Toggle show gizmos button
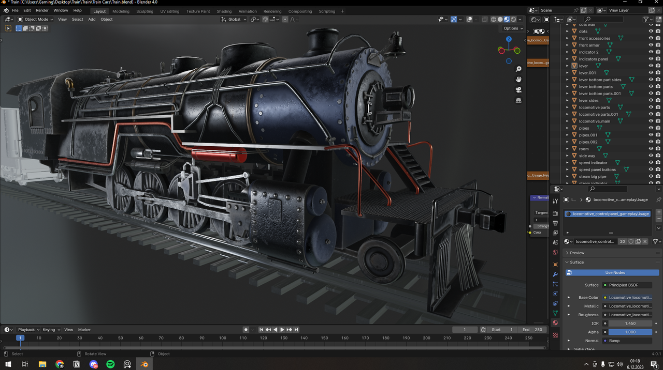The width and height of the screenshot is (663, 370). click(x=454, y=19)
